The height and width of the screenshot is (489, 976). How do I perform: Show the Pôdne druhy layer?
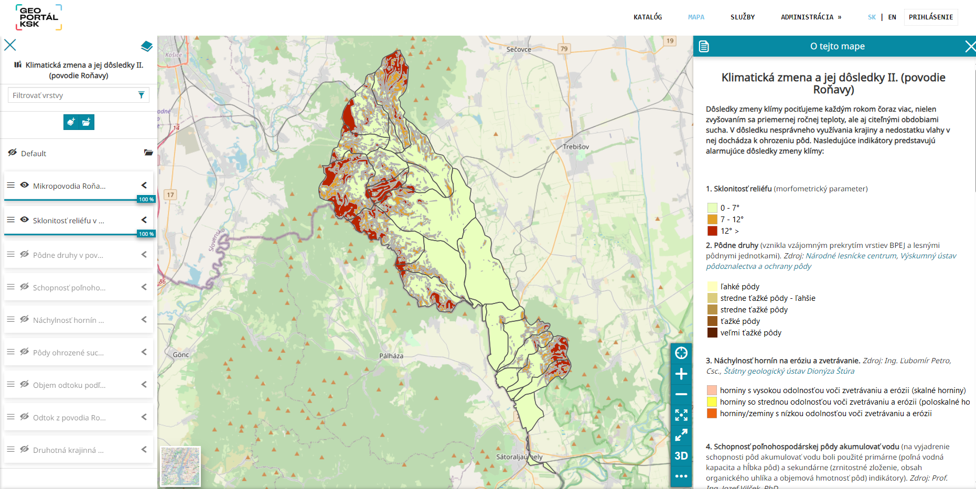25,254
